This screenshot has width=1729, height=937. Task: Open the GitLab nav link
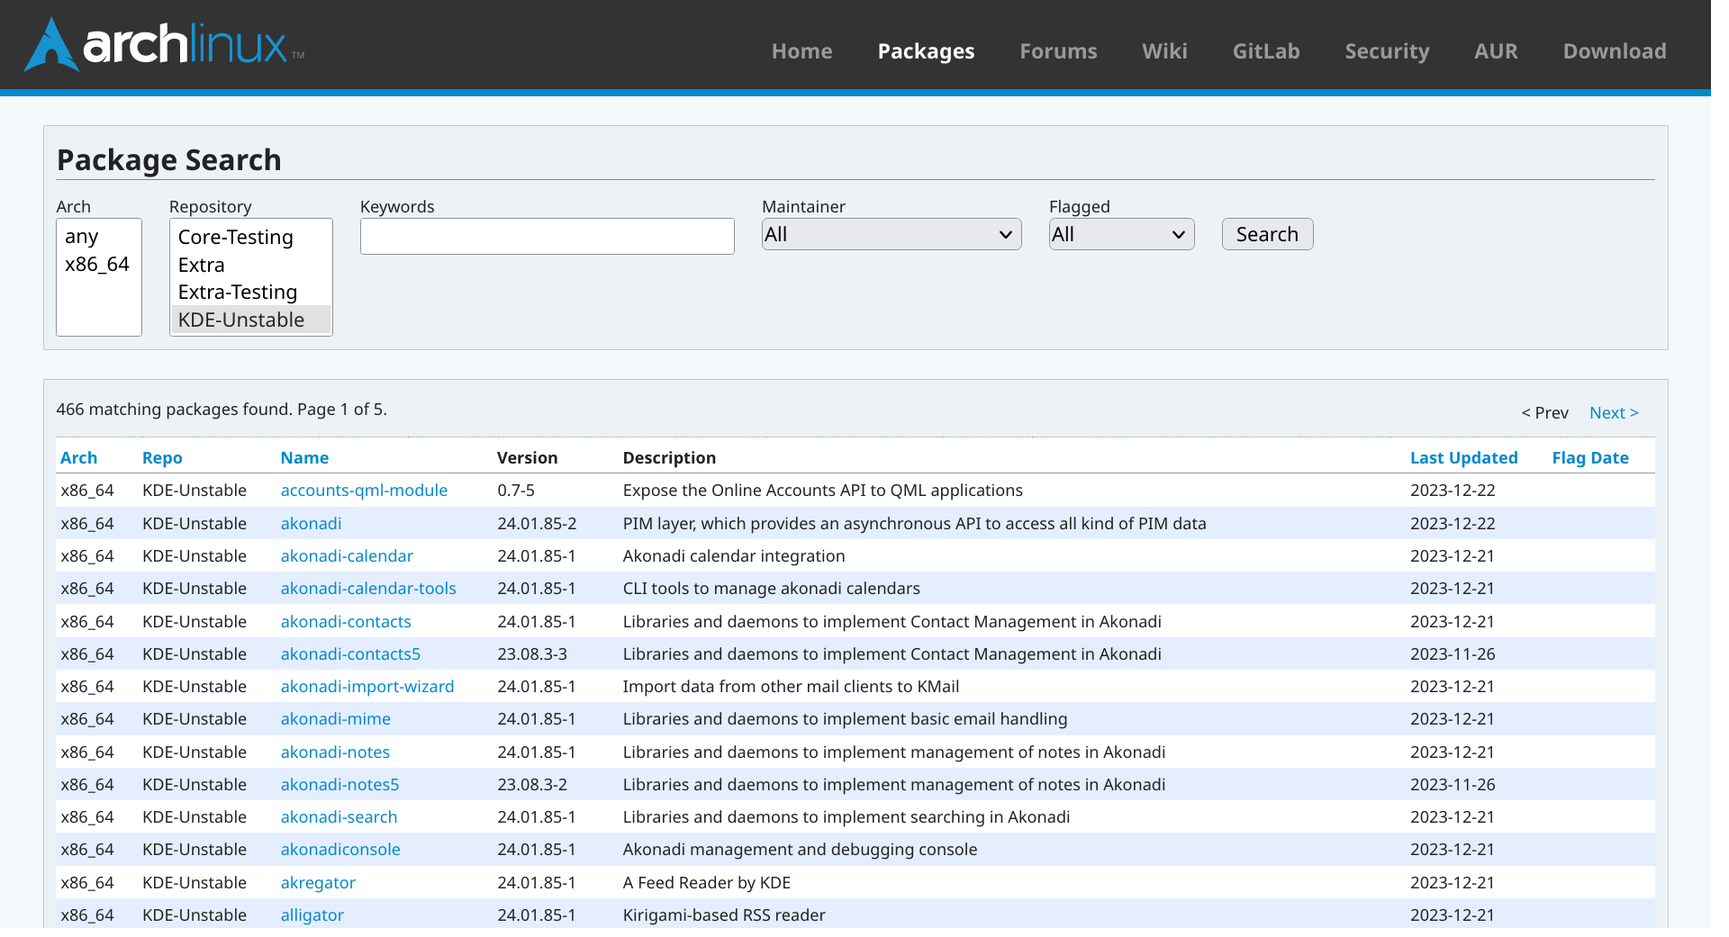pyautogui.click(x=1266, y=51)
